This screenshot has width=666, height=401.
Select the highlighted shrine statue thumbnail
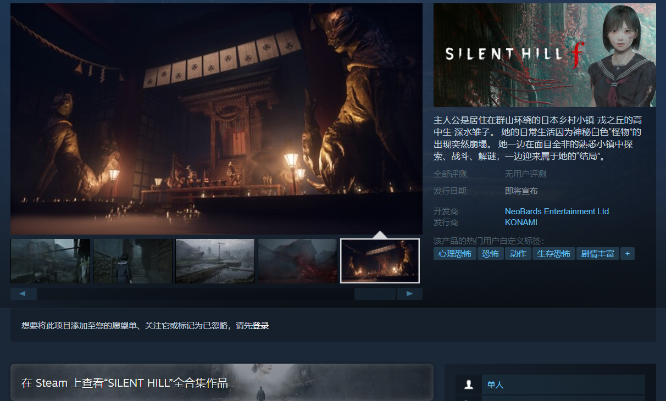point(380,261)
